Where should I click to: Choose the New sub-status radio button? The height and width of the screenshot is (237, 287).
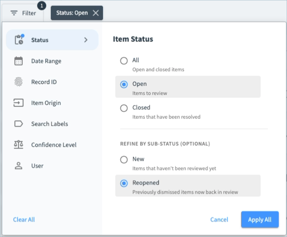coord(124,160)
